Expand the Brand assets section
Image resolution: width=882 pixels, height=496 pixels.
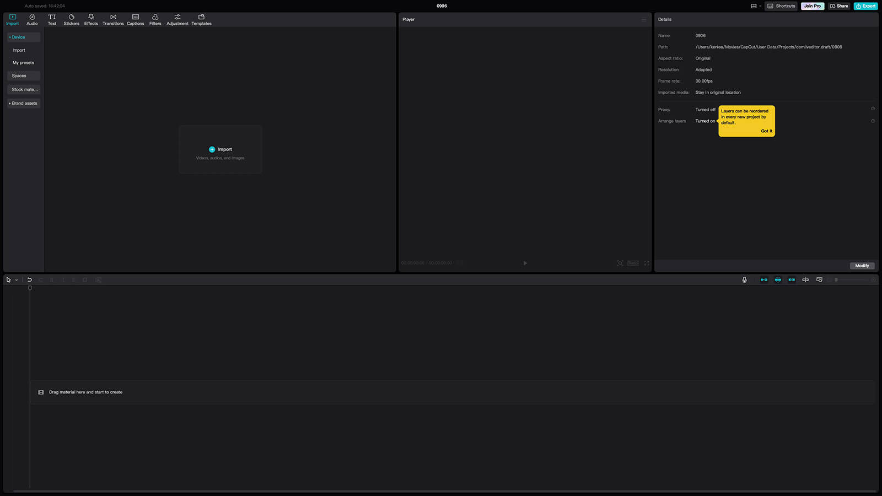[x=24, y=103]
